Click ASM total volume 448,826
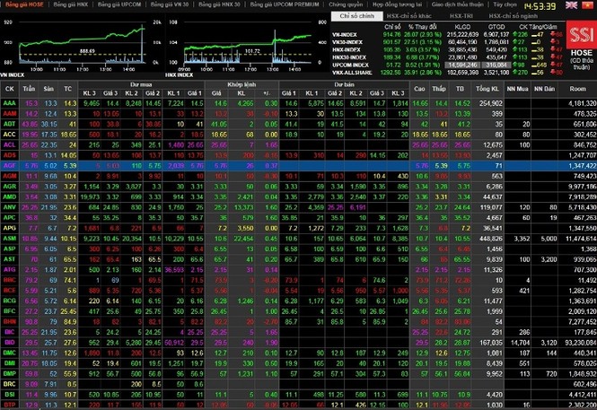The width and height of the screenshot is (597, 410). [491, 239]
